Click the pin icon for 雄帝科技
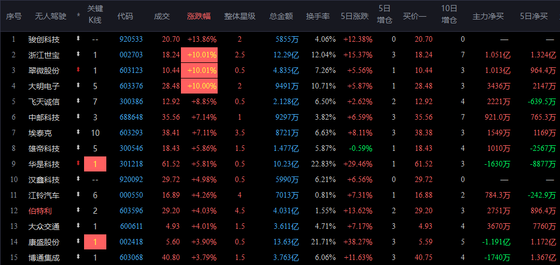Image resolution: width=560 pixels, height=265 pixels. [x=78, y=148]
